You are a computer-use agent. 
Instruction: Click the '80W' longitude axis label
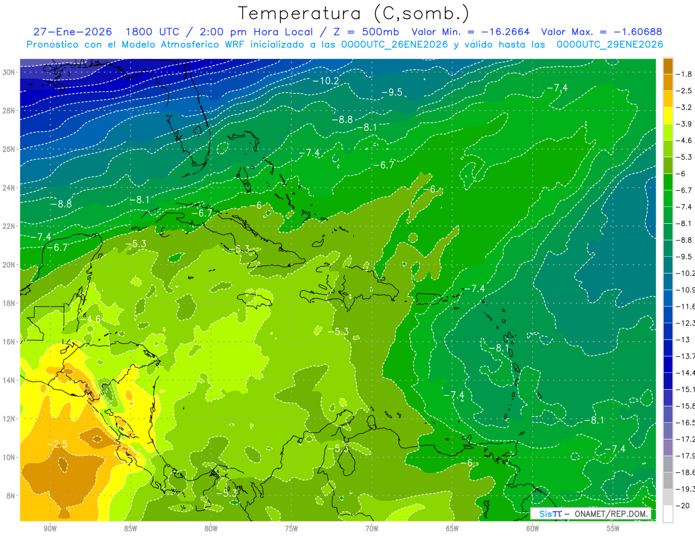coord(211,528)
